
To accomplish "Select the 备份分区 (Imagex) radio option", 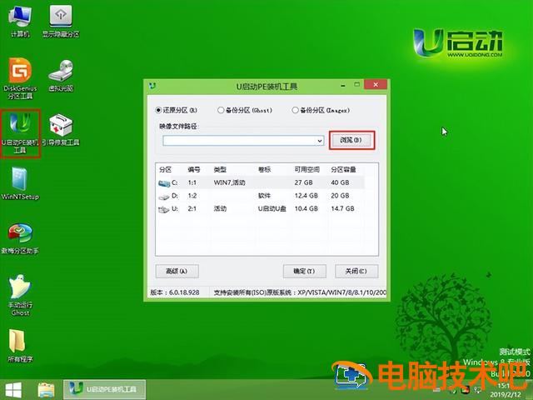I will (295, 109).
